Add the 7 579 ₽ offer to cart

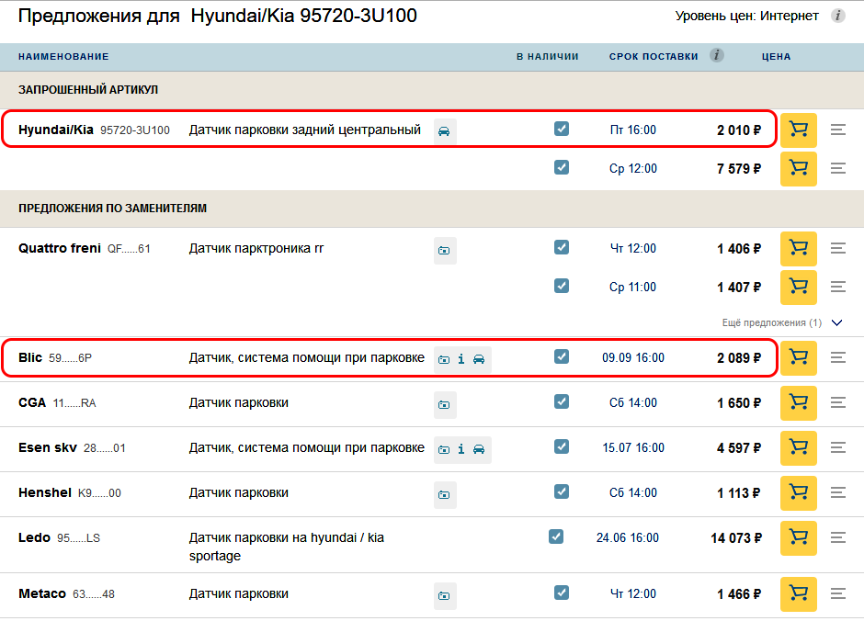(799, 168)
